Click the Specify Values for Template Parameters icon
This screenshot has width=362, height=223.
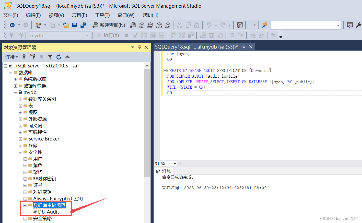pyautogui.click(x=274, y=35)
